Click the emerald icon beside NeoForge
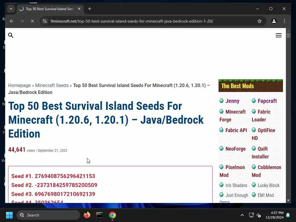Screen dimensions: 296x222 [x=221, y=148]
